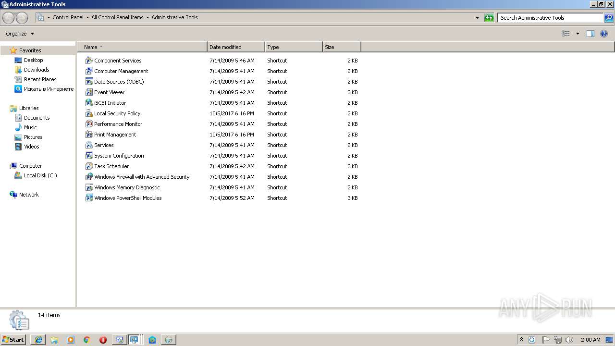Open the Music library
This screenshot has width=615, height=346.
[30, 127]
